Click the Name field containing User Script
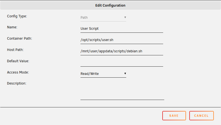This screenshot has width=221, height=125. click(x=122, y=29)
